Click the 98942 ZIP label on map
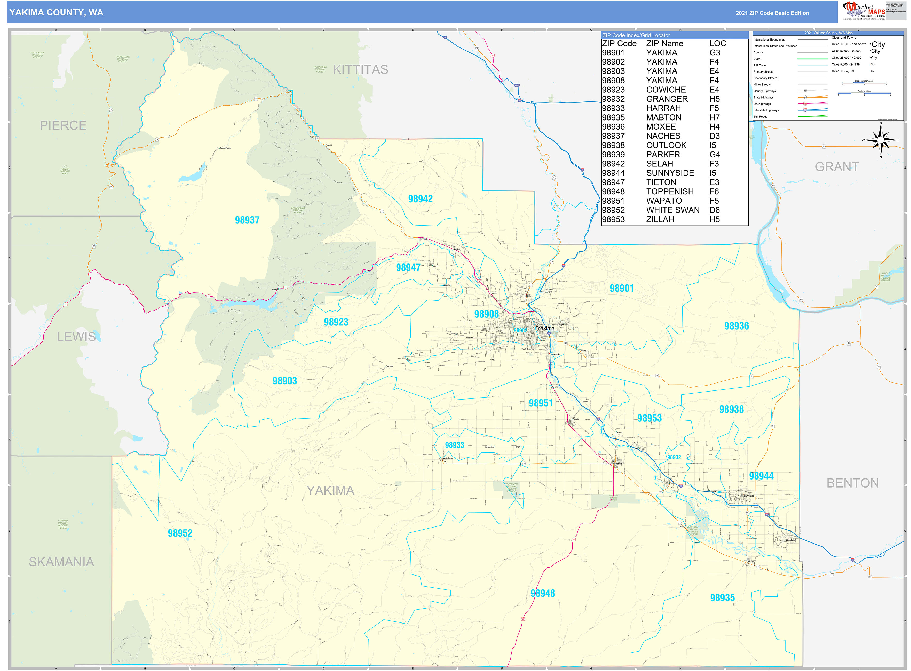Screen dimensions: 911x671 click(420, 199)
